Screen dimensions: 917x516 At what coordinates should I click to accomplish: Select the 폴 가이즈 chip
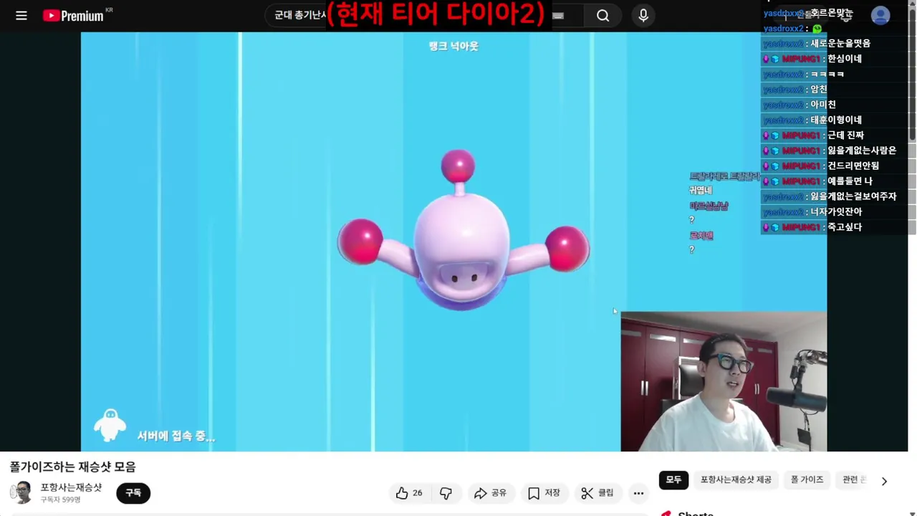pyautogui.click(x=807, y=480)
